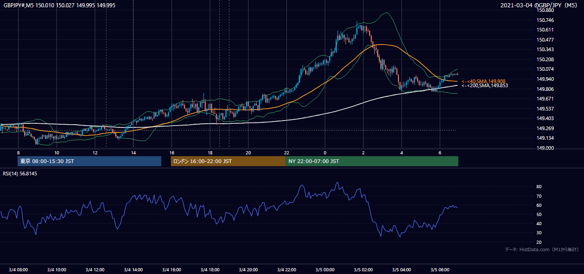Click the 200 SMA 149.853 label
The width and height of the screenshot is (584, 274).
click(484, 85)
